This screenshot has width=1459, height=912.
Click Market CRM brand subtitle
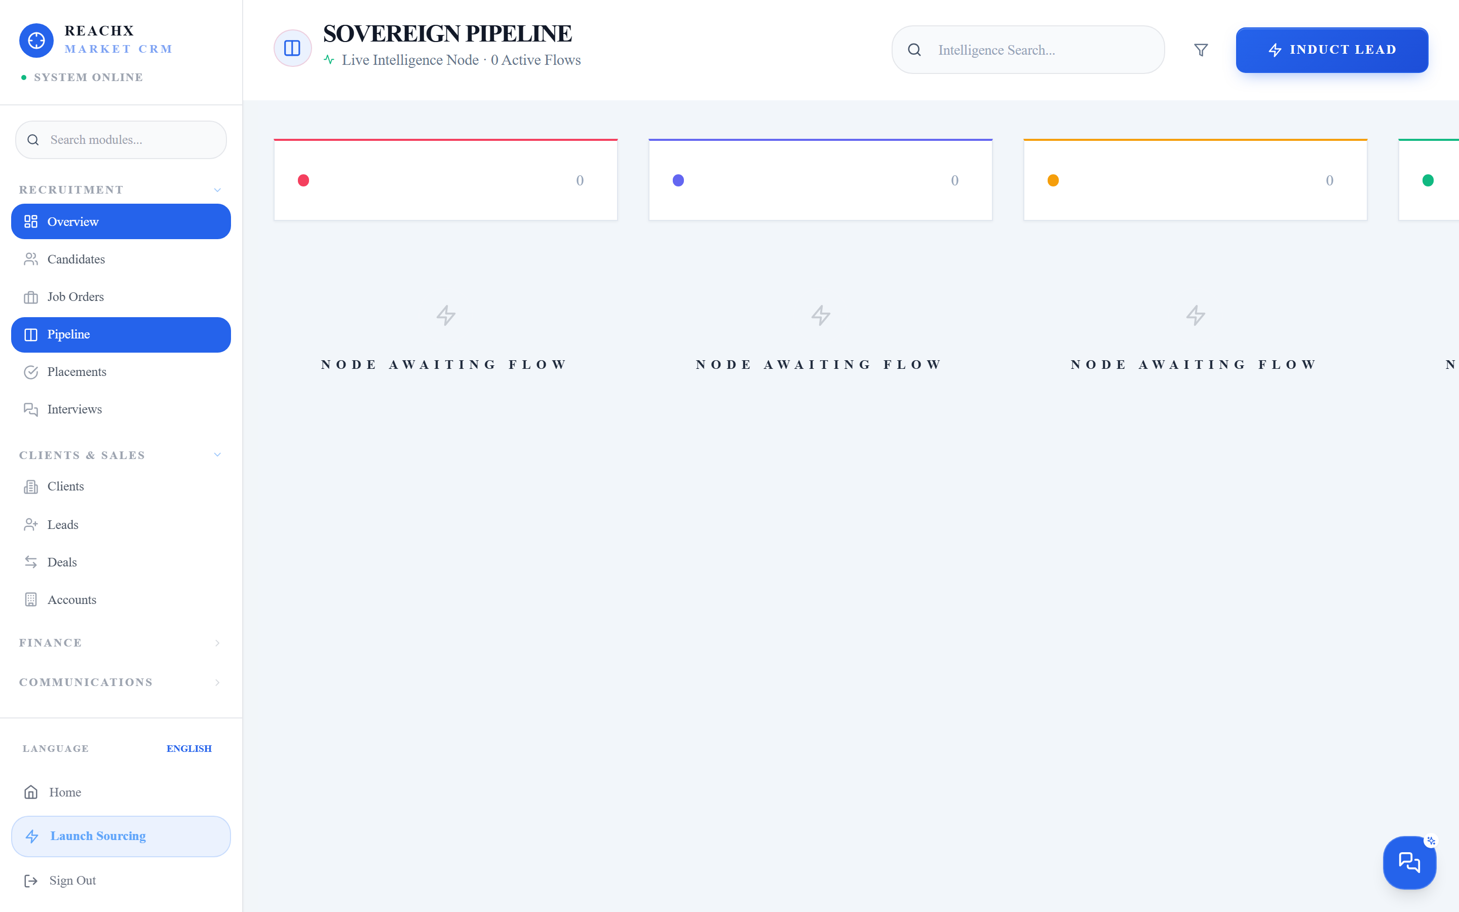118,49
